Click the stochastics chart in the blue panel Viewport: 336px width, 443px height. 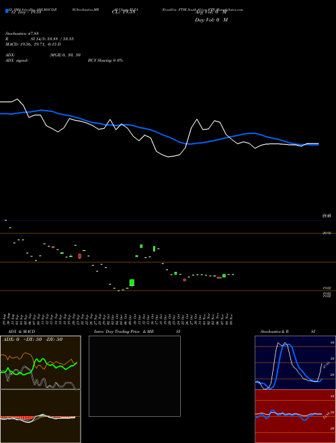coord(295,362)
